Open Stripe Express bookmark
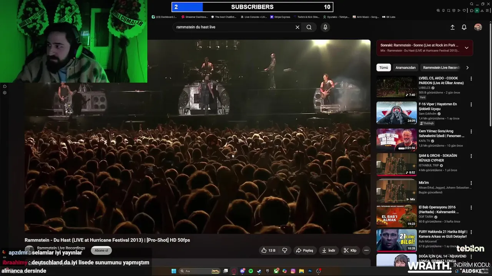The image size is (492, 276). 280,17
